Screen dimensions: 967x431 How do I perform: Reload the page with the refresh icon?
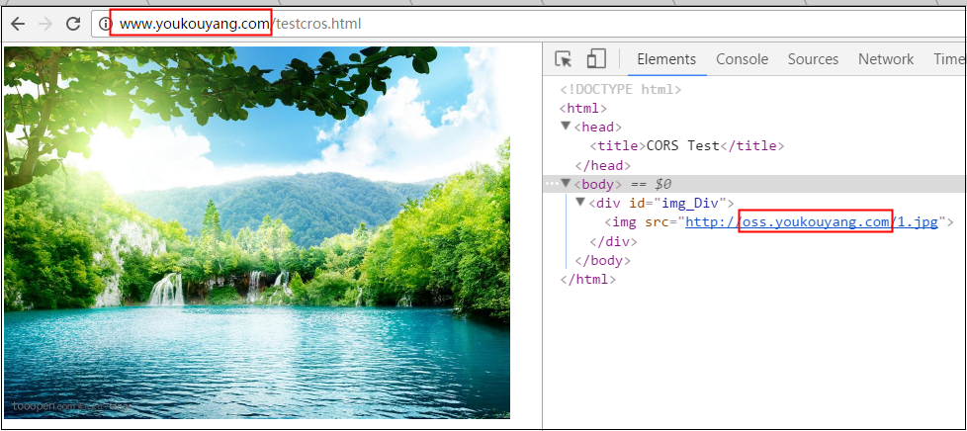(x=73, y=24)
